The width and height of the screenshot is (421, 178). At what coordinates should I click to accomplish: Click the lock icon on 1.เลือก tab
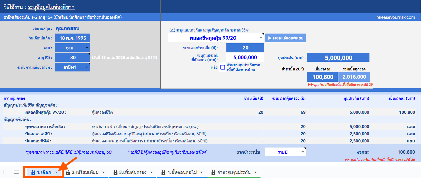pos(33,173)
